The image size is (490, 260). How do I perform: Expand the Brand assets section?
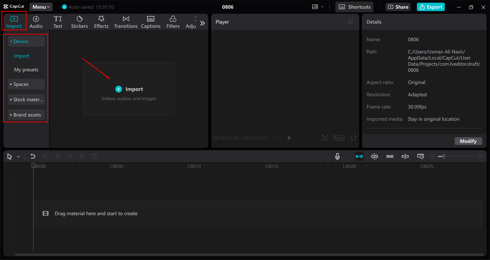[26, 115]
